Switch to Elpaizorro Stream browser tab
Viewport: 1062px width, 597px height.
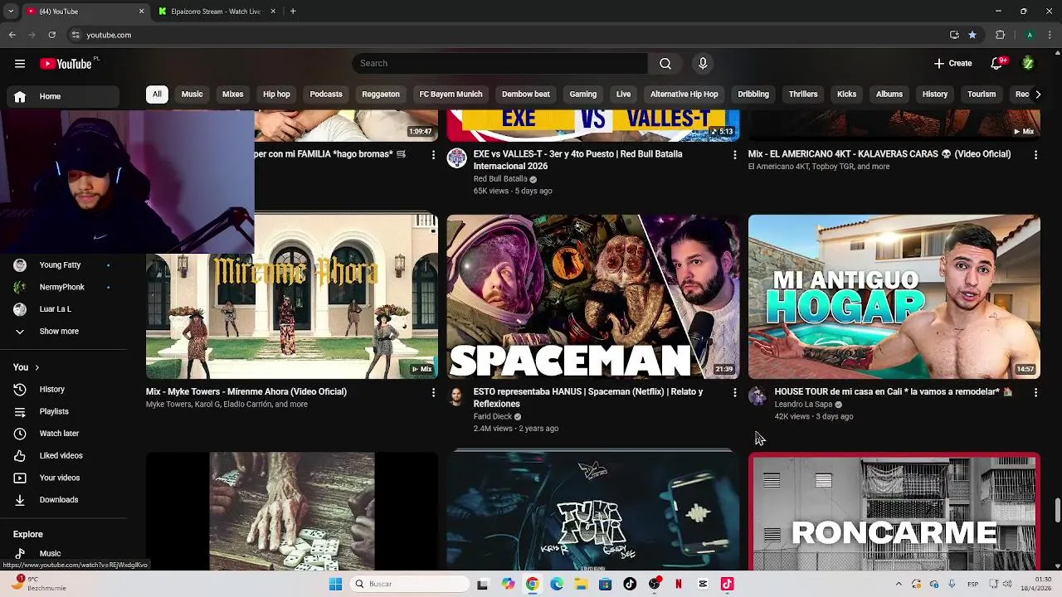(x=216, y=12)
